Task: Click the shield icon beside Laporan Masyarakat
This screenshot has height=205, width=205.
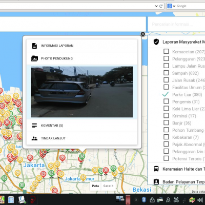Action: coord(156,42)
